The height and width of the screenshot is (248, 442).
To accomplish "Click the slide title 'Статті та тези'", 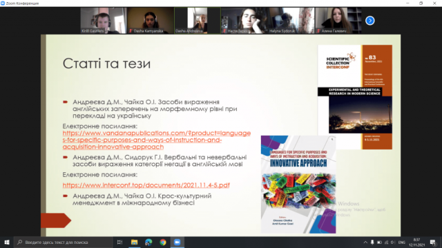I will [x=106, y=63].
